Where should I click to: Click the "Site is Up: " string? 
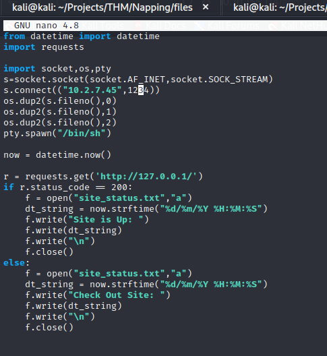point(106,220)
